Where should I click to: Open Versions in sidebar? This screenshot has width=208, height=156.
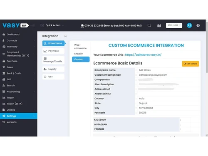point(12,122)
